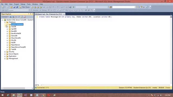The image size is (173, 97).
Task: Open the editor zoom percentage dropdown
Action: click(x=41, y=85)
